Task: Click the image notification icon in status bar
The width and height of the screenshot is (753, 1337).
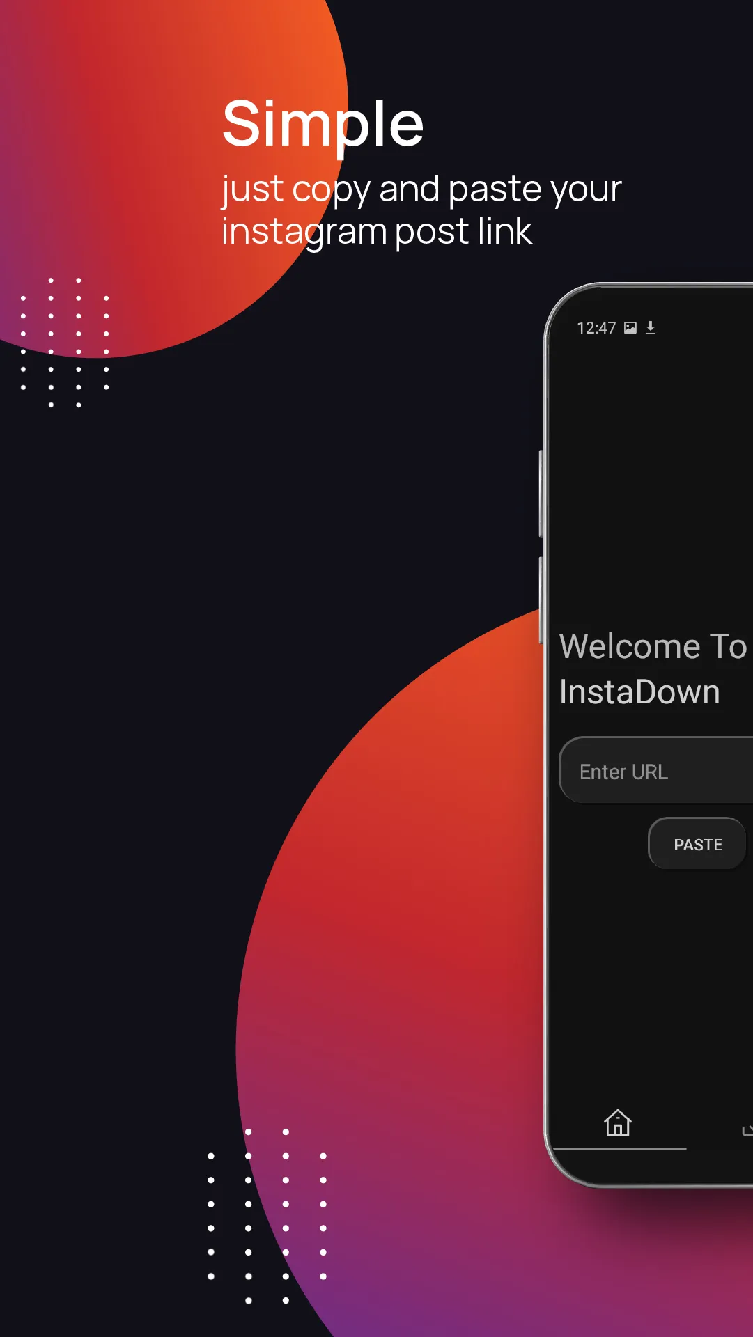Action: click(x=630, y=328)
